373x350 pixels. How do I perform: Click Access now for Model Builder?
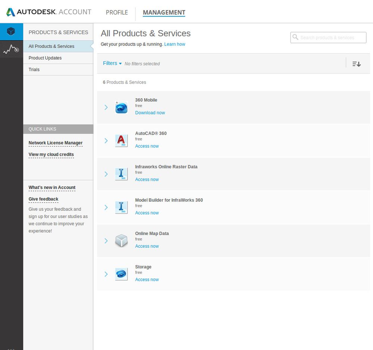(x=147, y=213)
